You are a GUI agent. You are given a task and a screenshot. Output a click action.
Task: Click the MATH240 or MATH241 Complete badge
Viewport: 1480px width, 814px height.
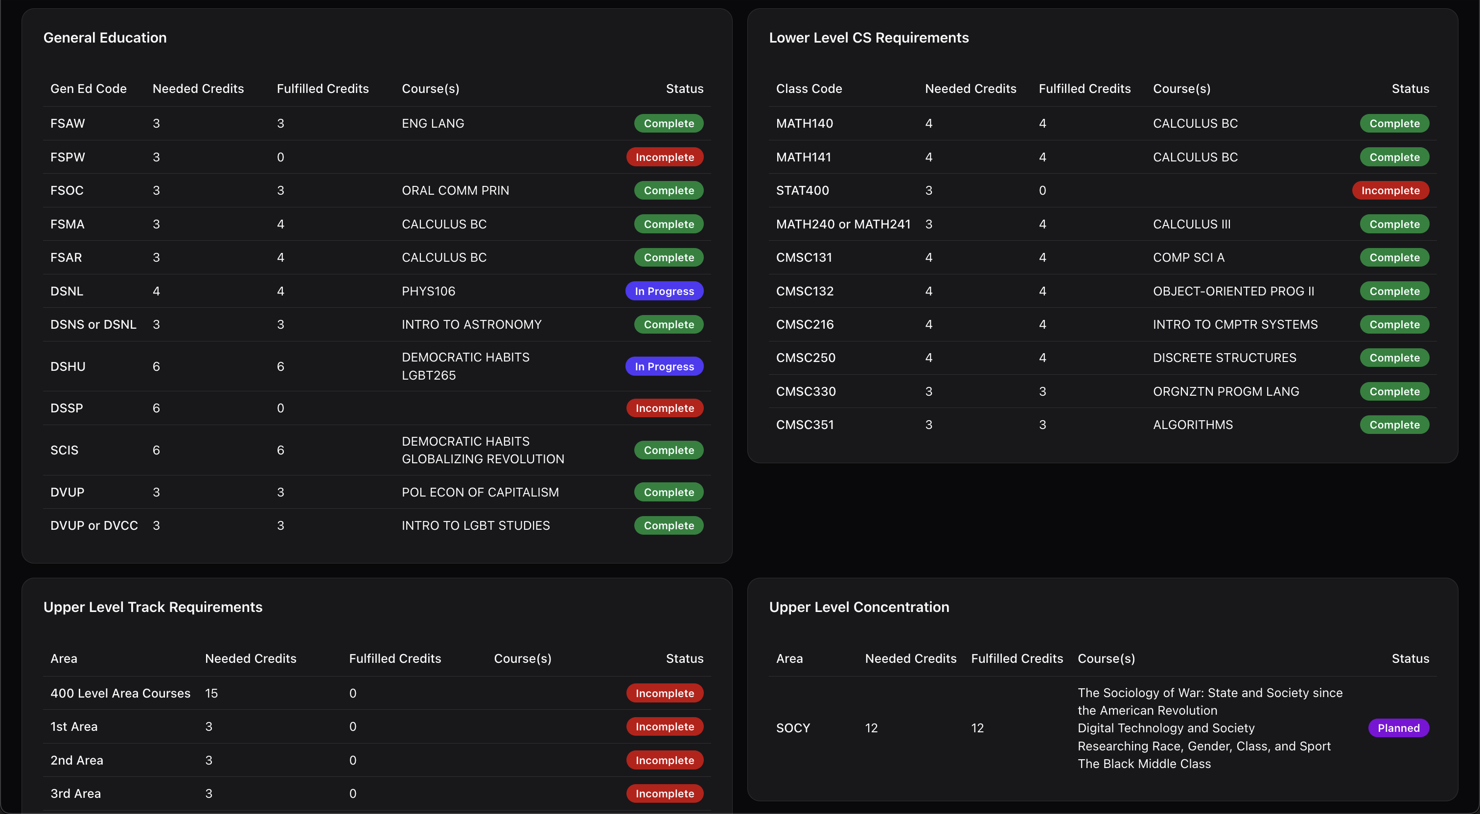pos(1394,224)
